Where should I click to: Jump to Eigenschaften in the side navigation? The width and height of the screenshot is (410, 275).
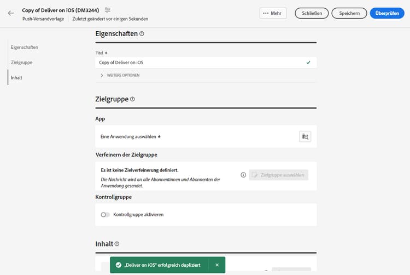(x=24, y=47)
